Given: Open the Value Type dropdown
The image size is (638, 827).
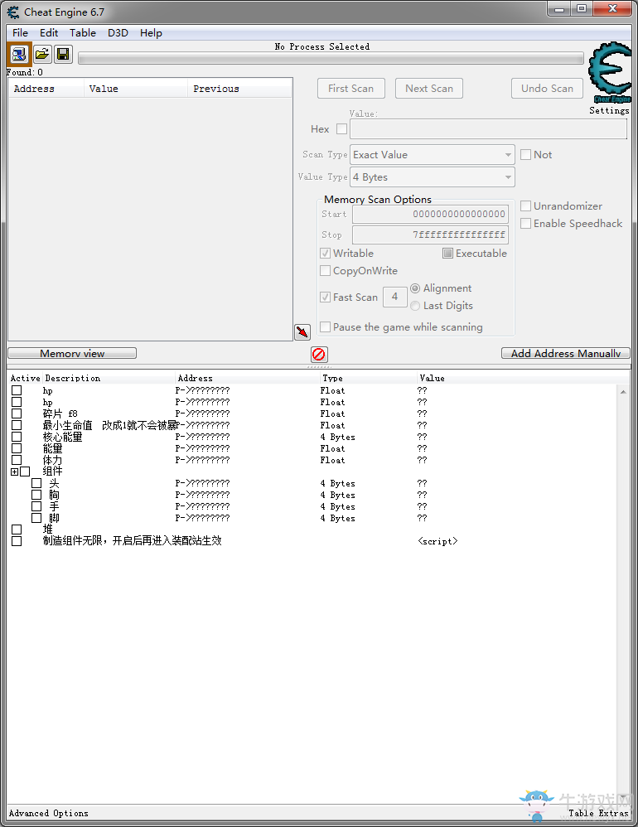Looking at the screenshot, I should tap(433, 177).
